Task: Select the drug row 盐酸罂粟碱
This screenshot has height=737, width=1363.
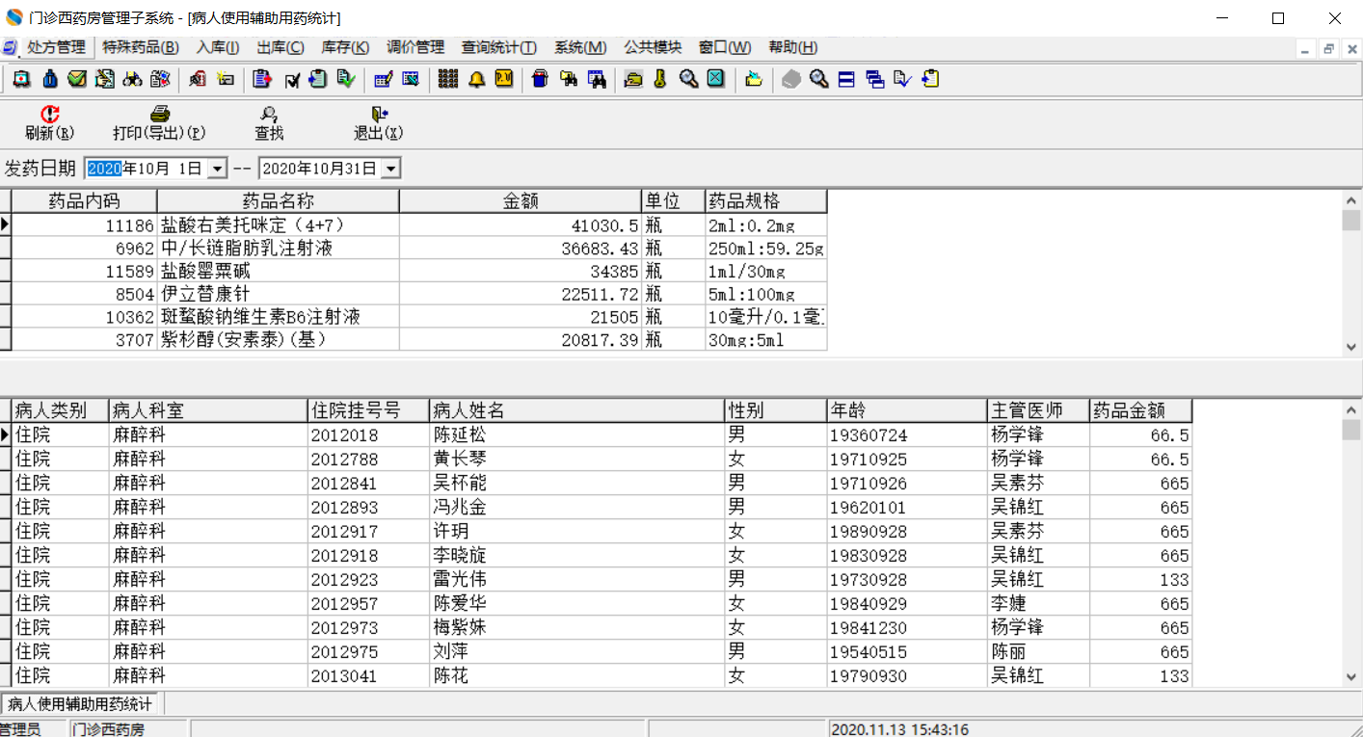Action: (419, 271)
